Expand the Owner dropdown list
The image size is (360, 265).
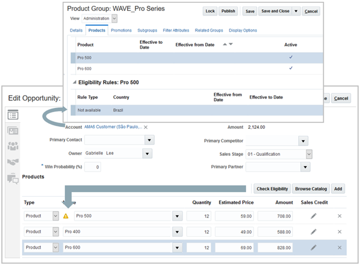pos(148,154)
